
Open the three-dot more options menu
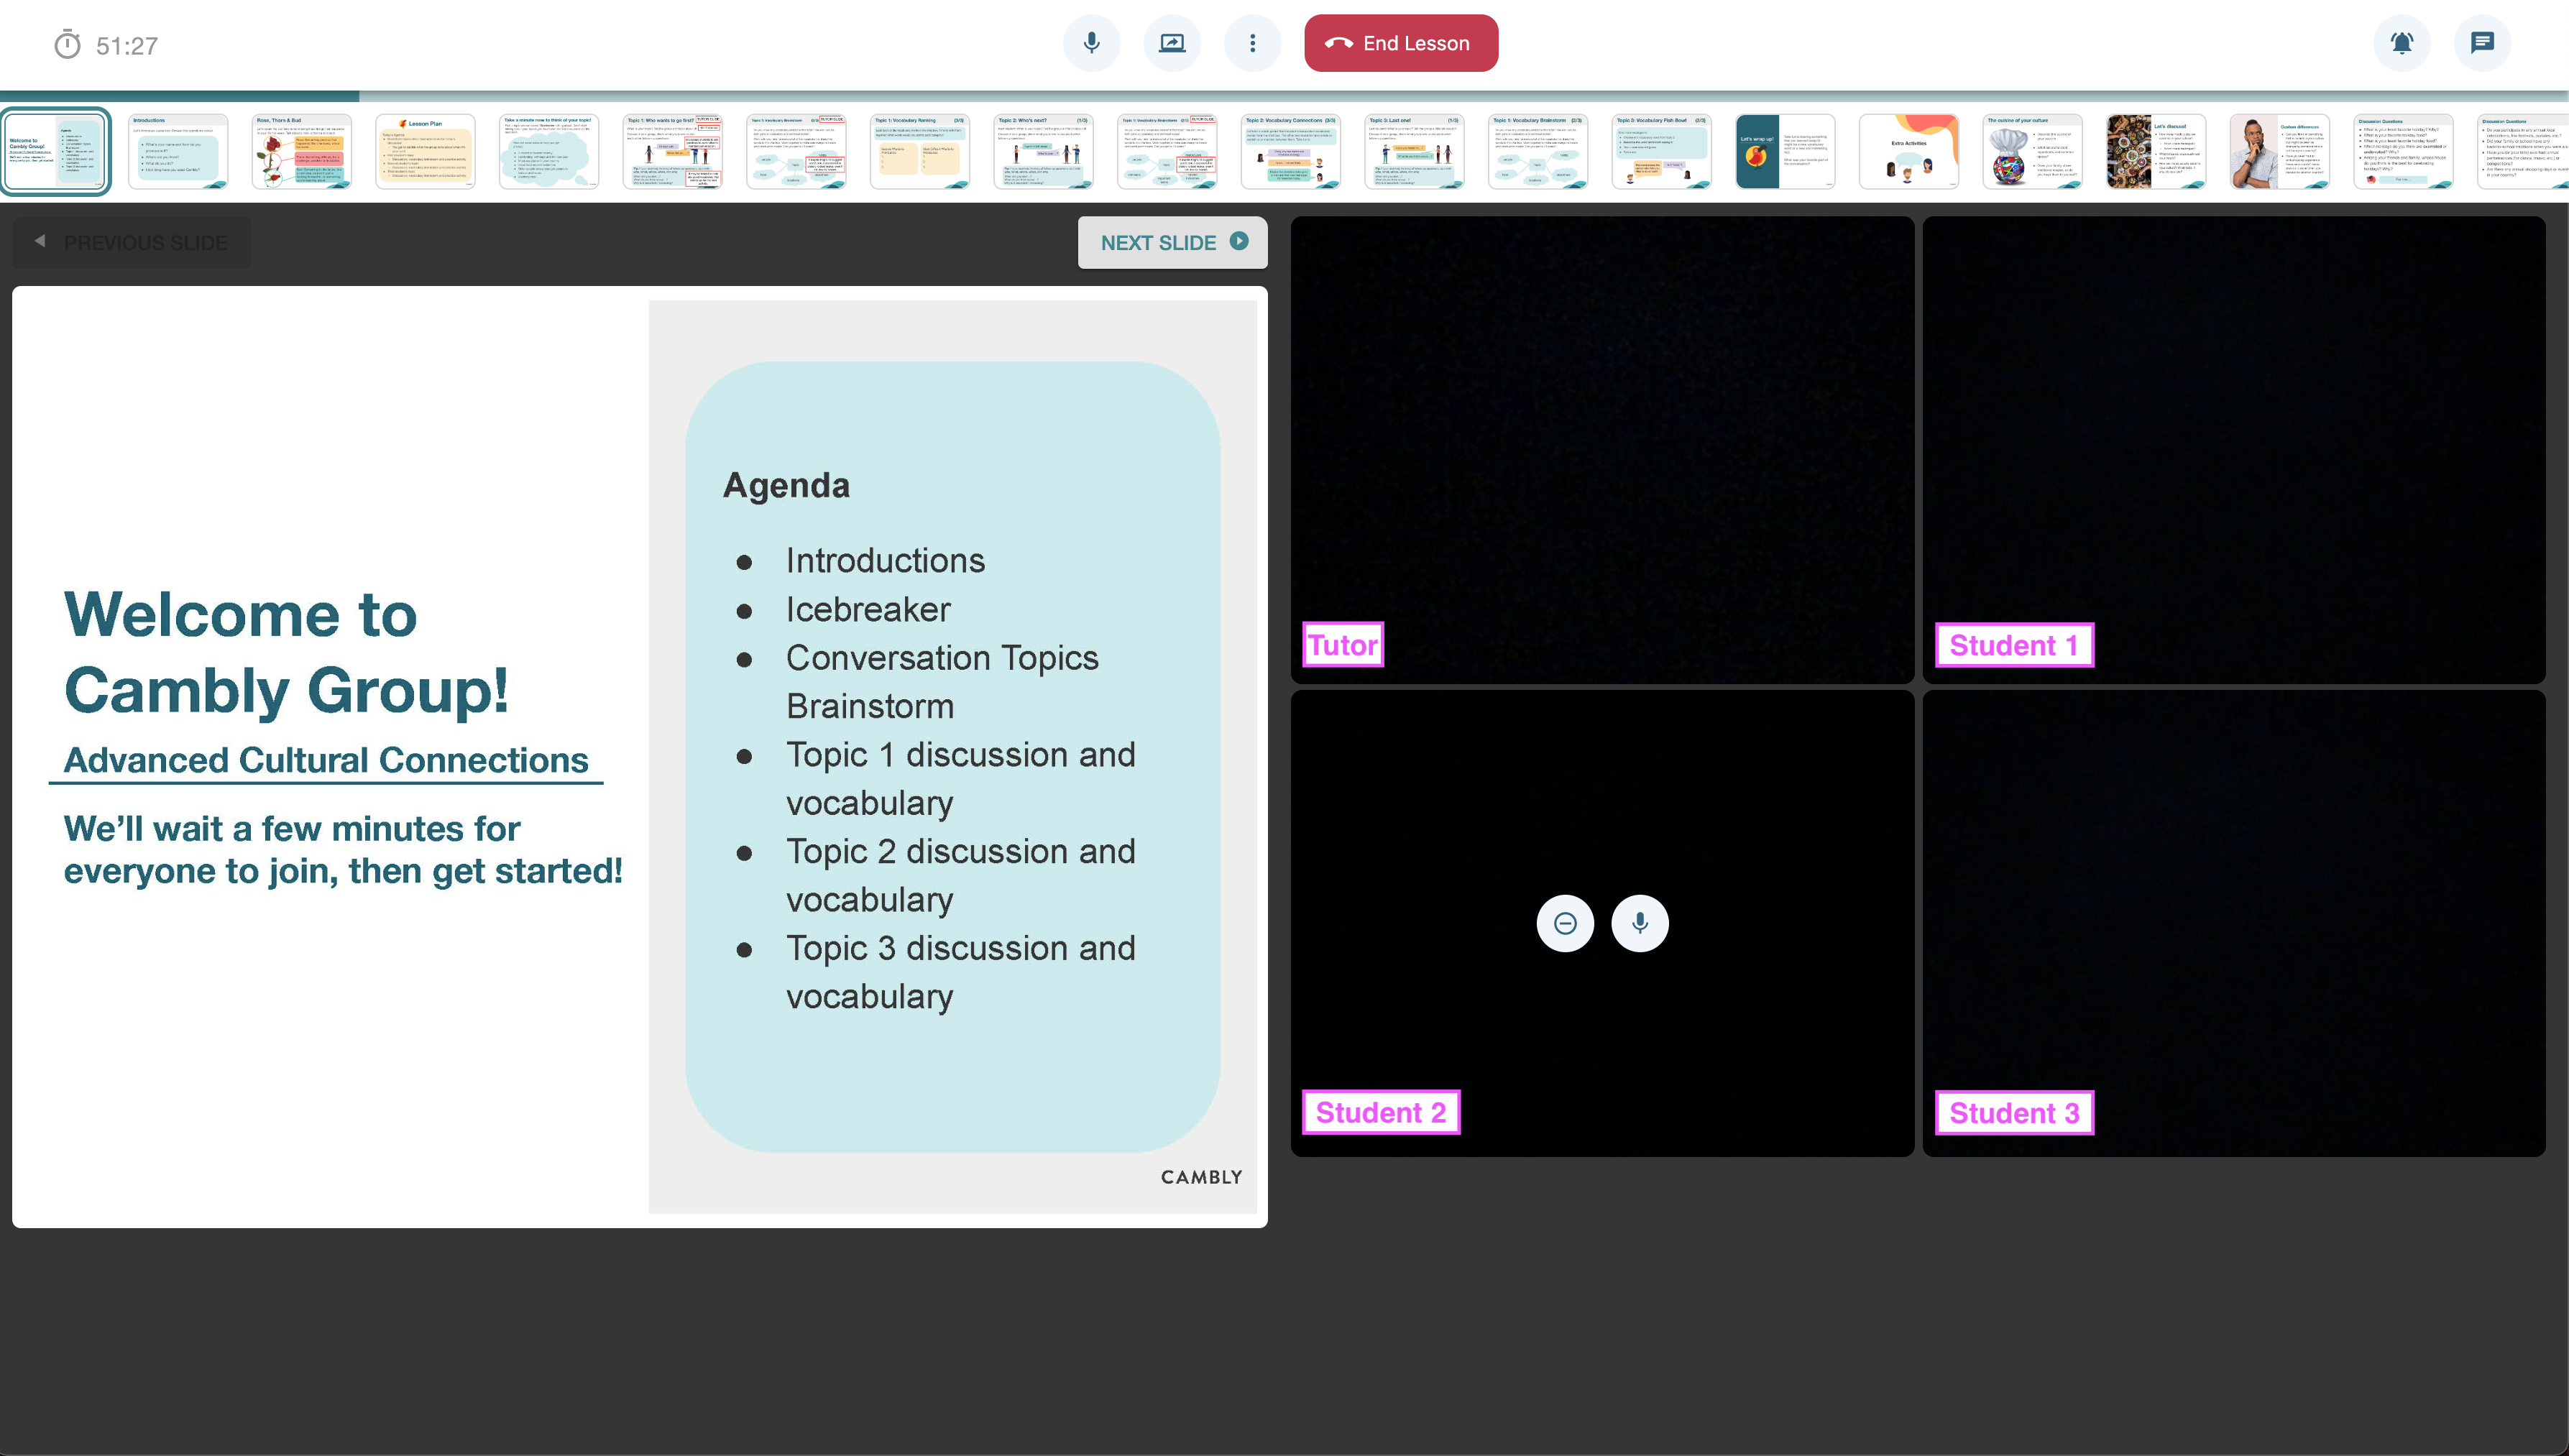point(1252,43)
